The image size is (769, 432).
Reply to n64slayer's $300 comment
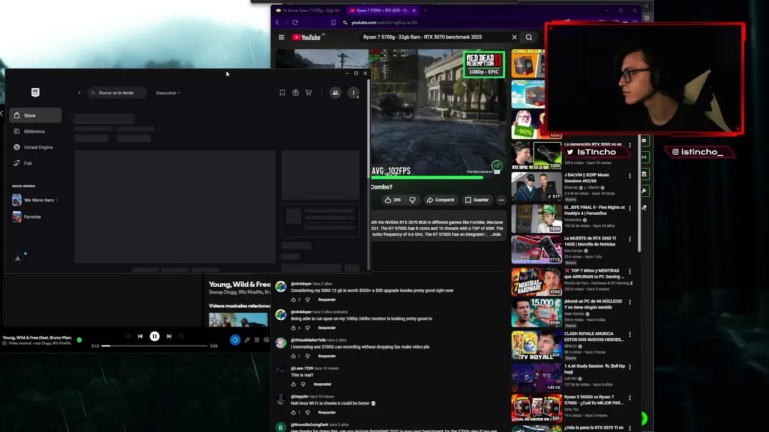coord(327,299)
